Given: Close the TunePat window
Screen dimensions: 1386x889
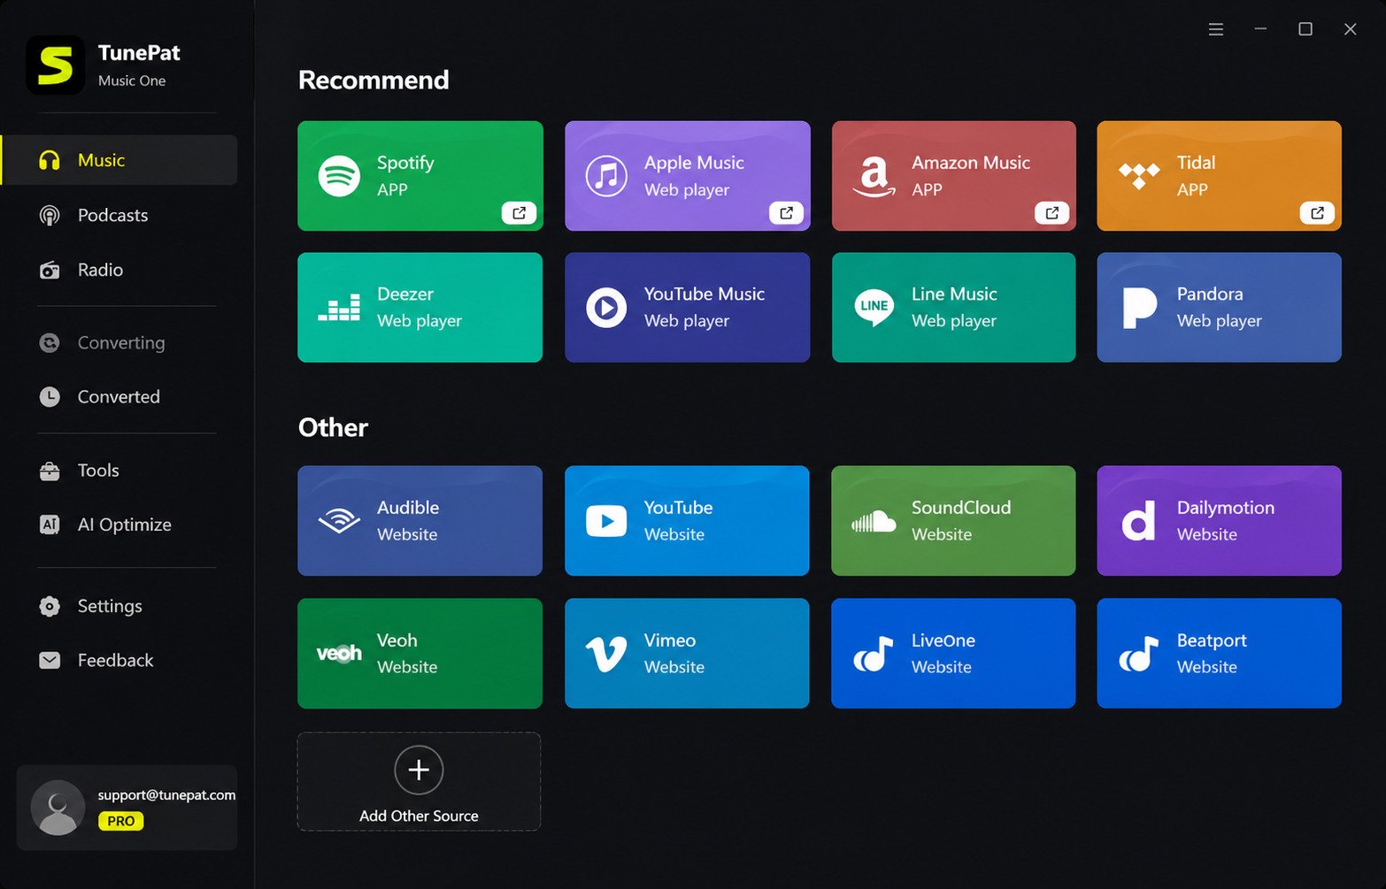Looking at the screenshot, I should coord(1350,29).
